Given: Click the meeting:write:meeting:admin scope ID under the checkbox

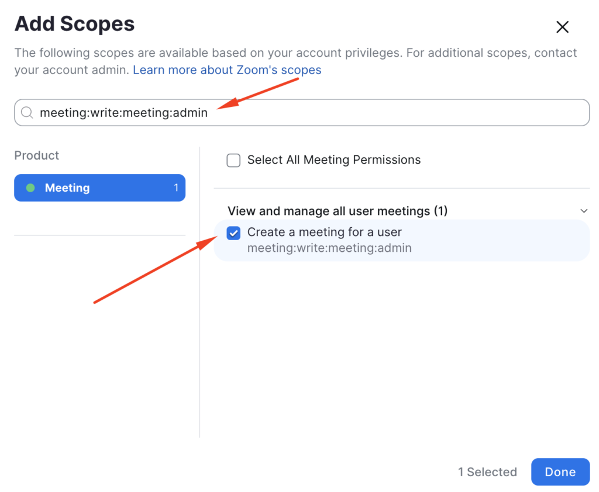Looking at the screenshot, I should click(329, 248).
